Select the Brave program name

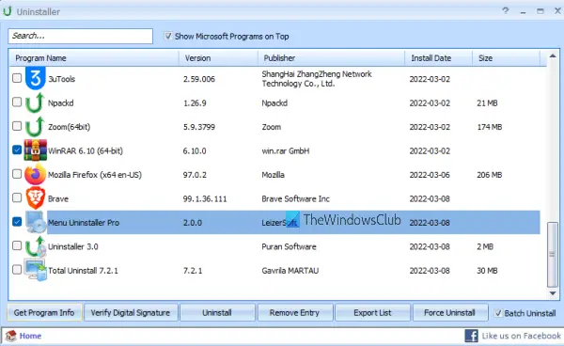coord(58,198)
